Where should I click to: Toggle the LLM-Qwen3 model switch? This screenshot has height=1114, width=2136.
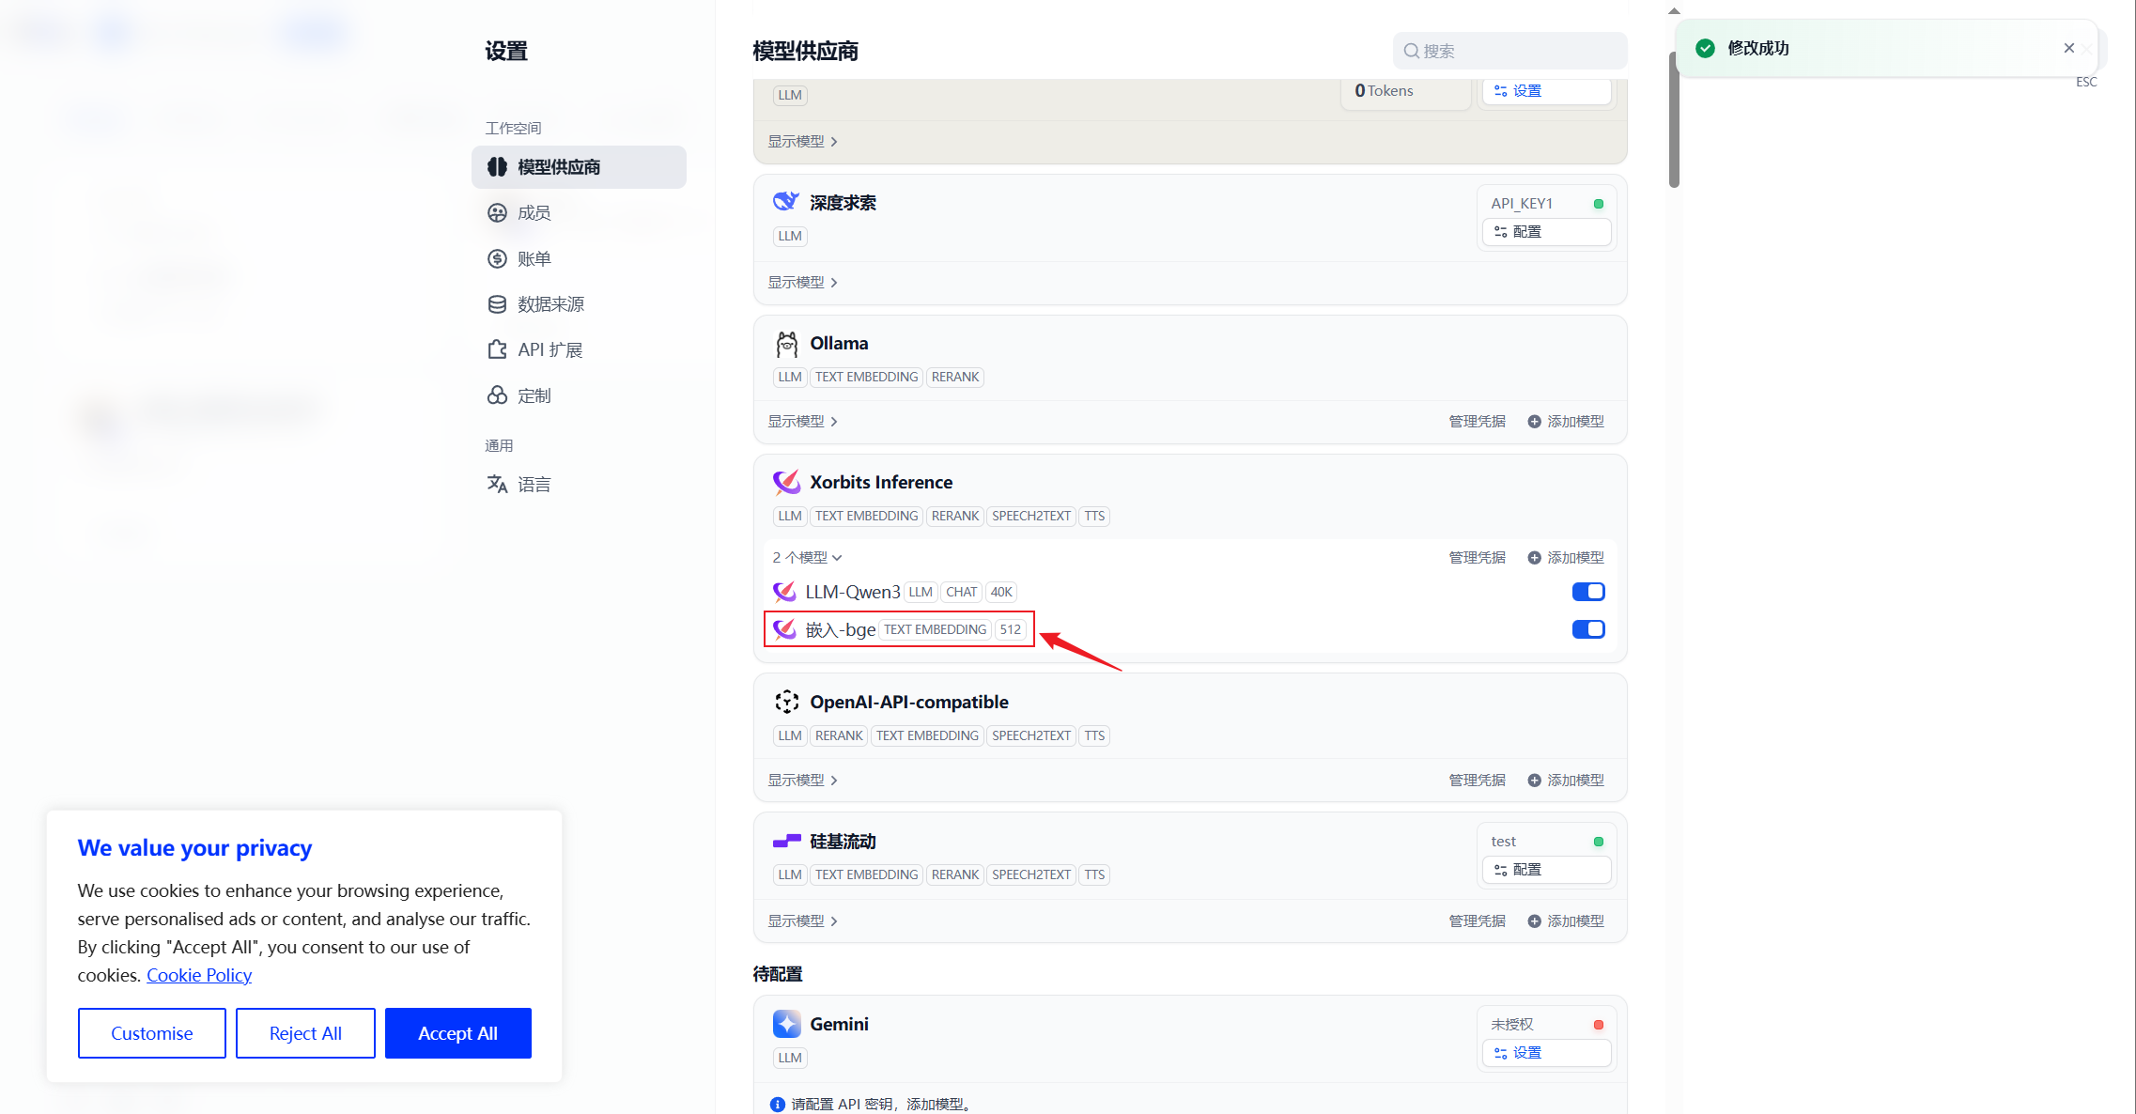[x=1588, y=592]
